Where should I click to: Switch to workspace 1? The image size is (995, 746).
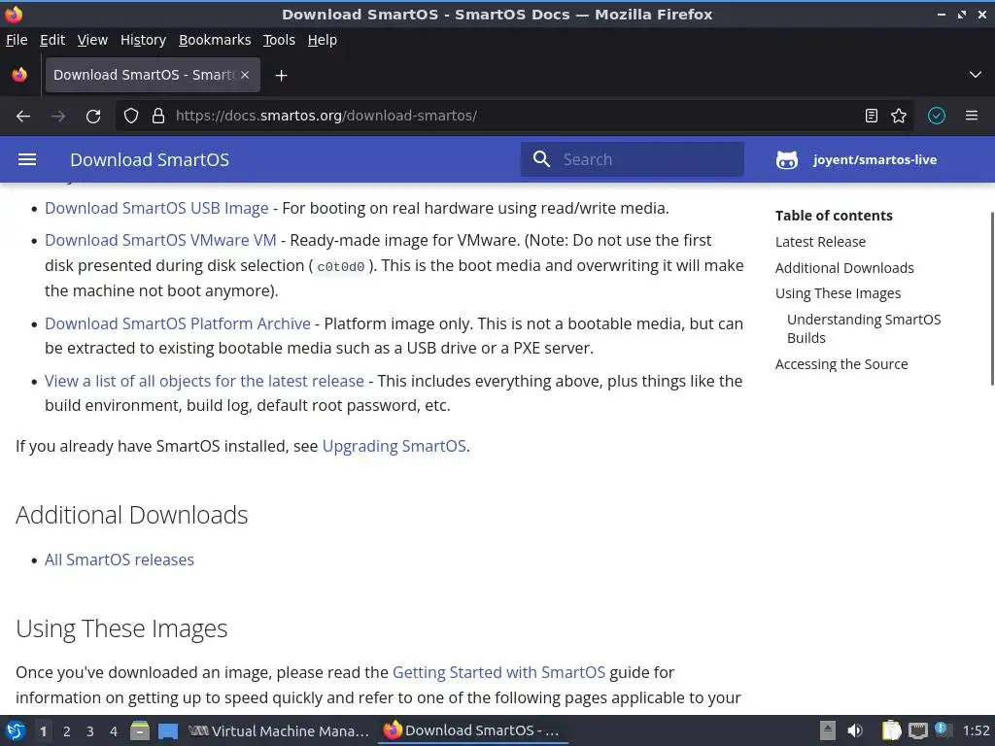[x=43, y=731]
